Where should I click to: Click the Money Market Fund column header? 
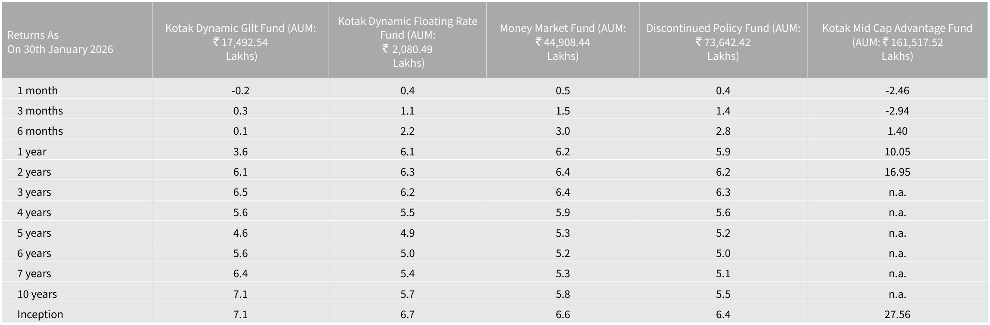coord(563,42)
